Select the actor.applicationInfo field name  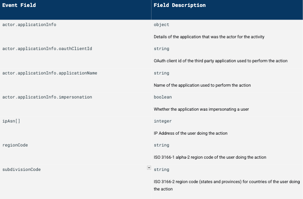29,25
